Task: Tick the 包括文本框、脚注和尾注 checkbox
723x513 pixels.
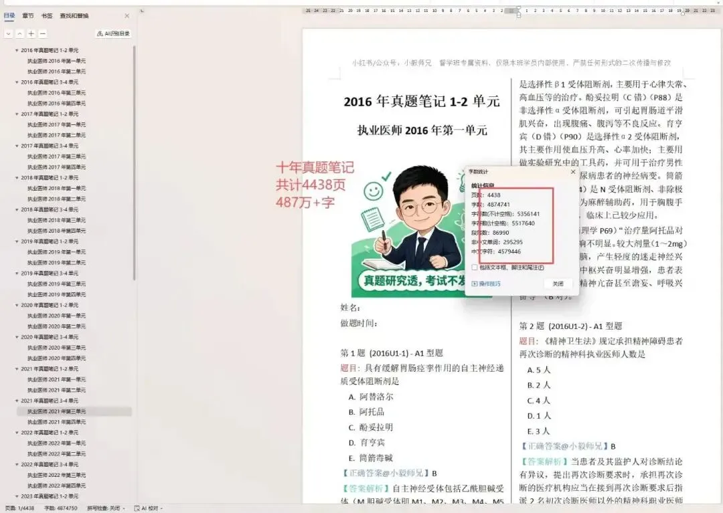Action: [x=475, y=267]
